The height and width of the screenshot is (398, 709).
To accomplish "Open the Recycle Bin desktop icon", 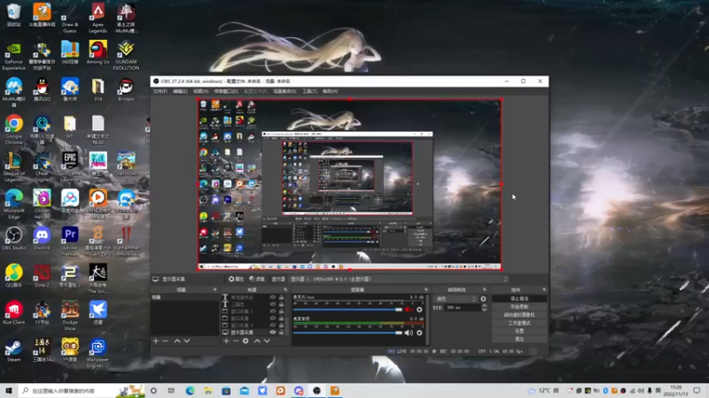I will point(13,15).
